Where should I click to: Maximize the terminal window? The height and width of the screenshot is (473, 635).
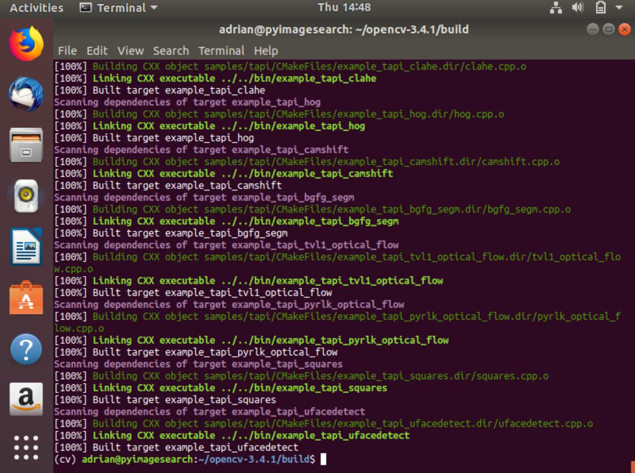(609, 29)
